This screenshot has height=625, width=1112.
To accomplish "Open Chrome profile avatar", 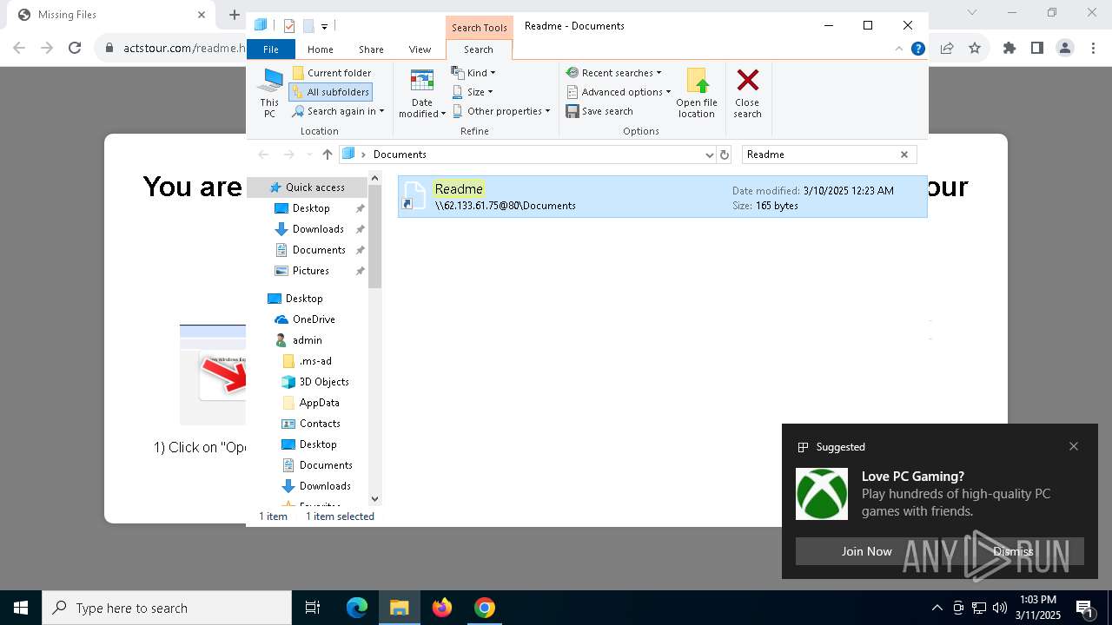I will (x=1065, y=49).
